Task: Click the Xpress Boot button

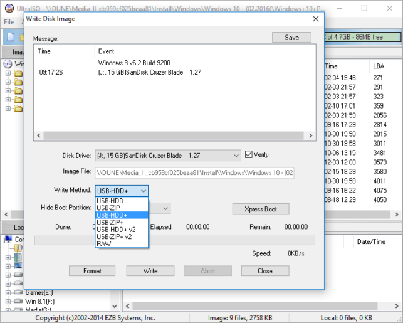Action: point(261,209)
